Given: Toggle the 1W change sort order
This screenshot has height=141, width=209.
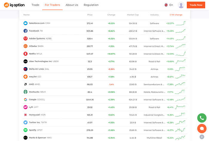Looking at the screenshot, I should (176, 15).
